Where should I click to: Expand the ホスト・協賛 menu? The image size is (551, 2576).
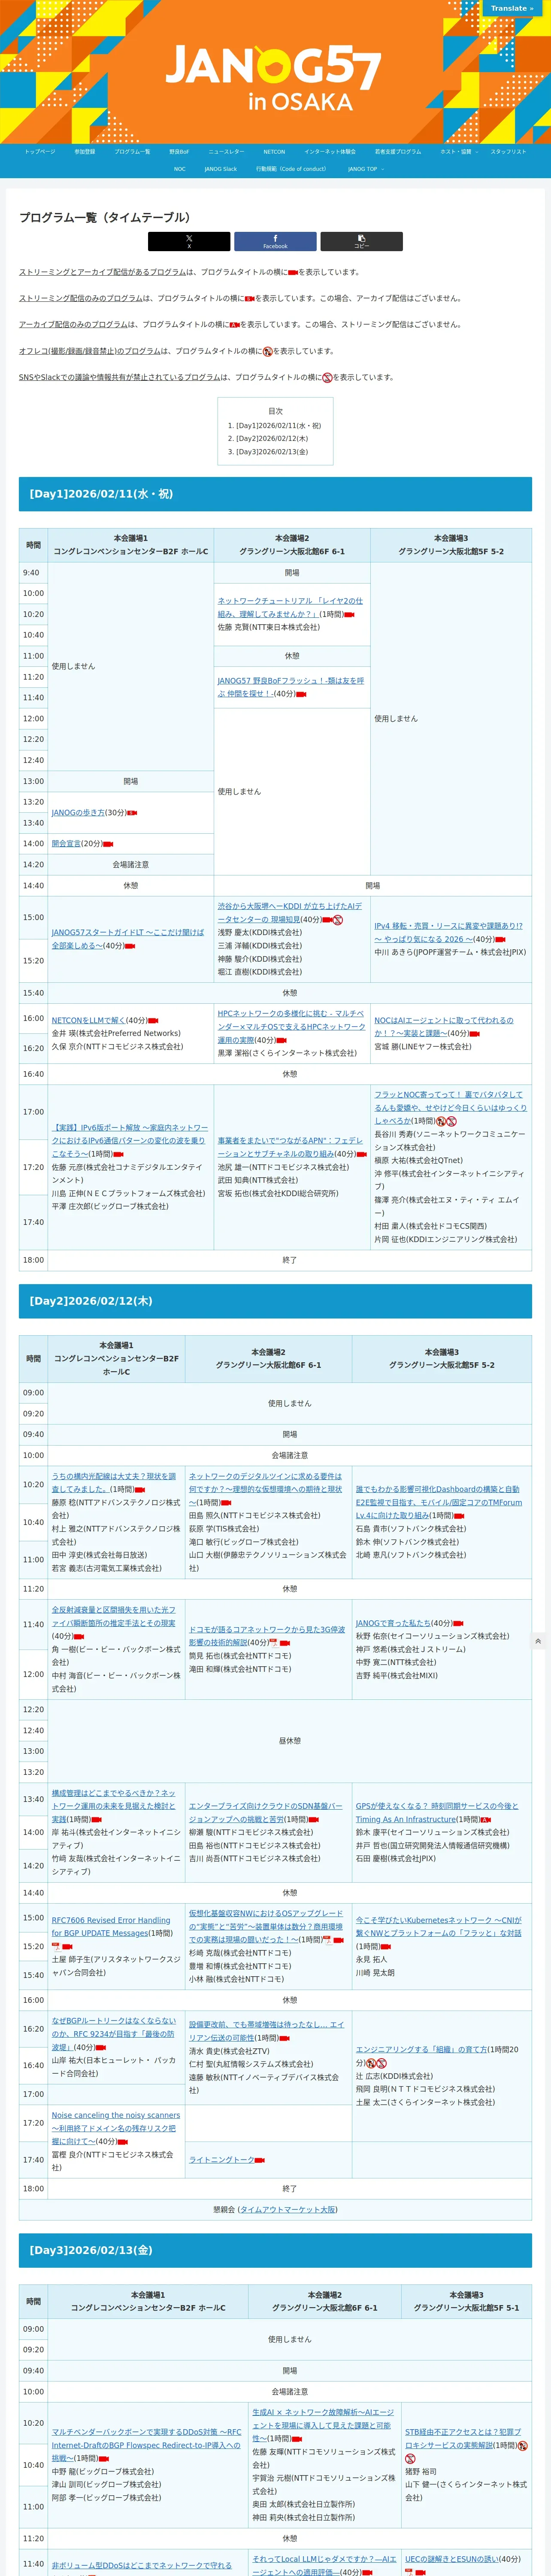(x=459, y=152)
